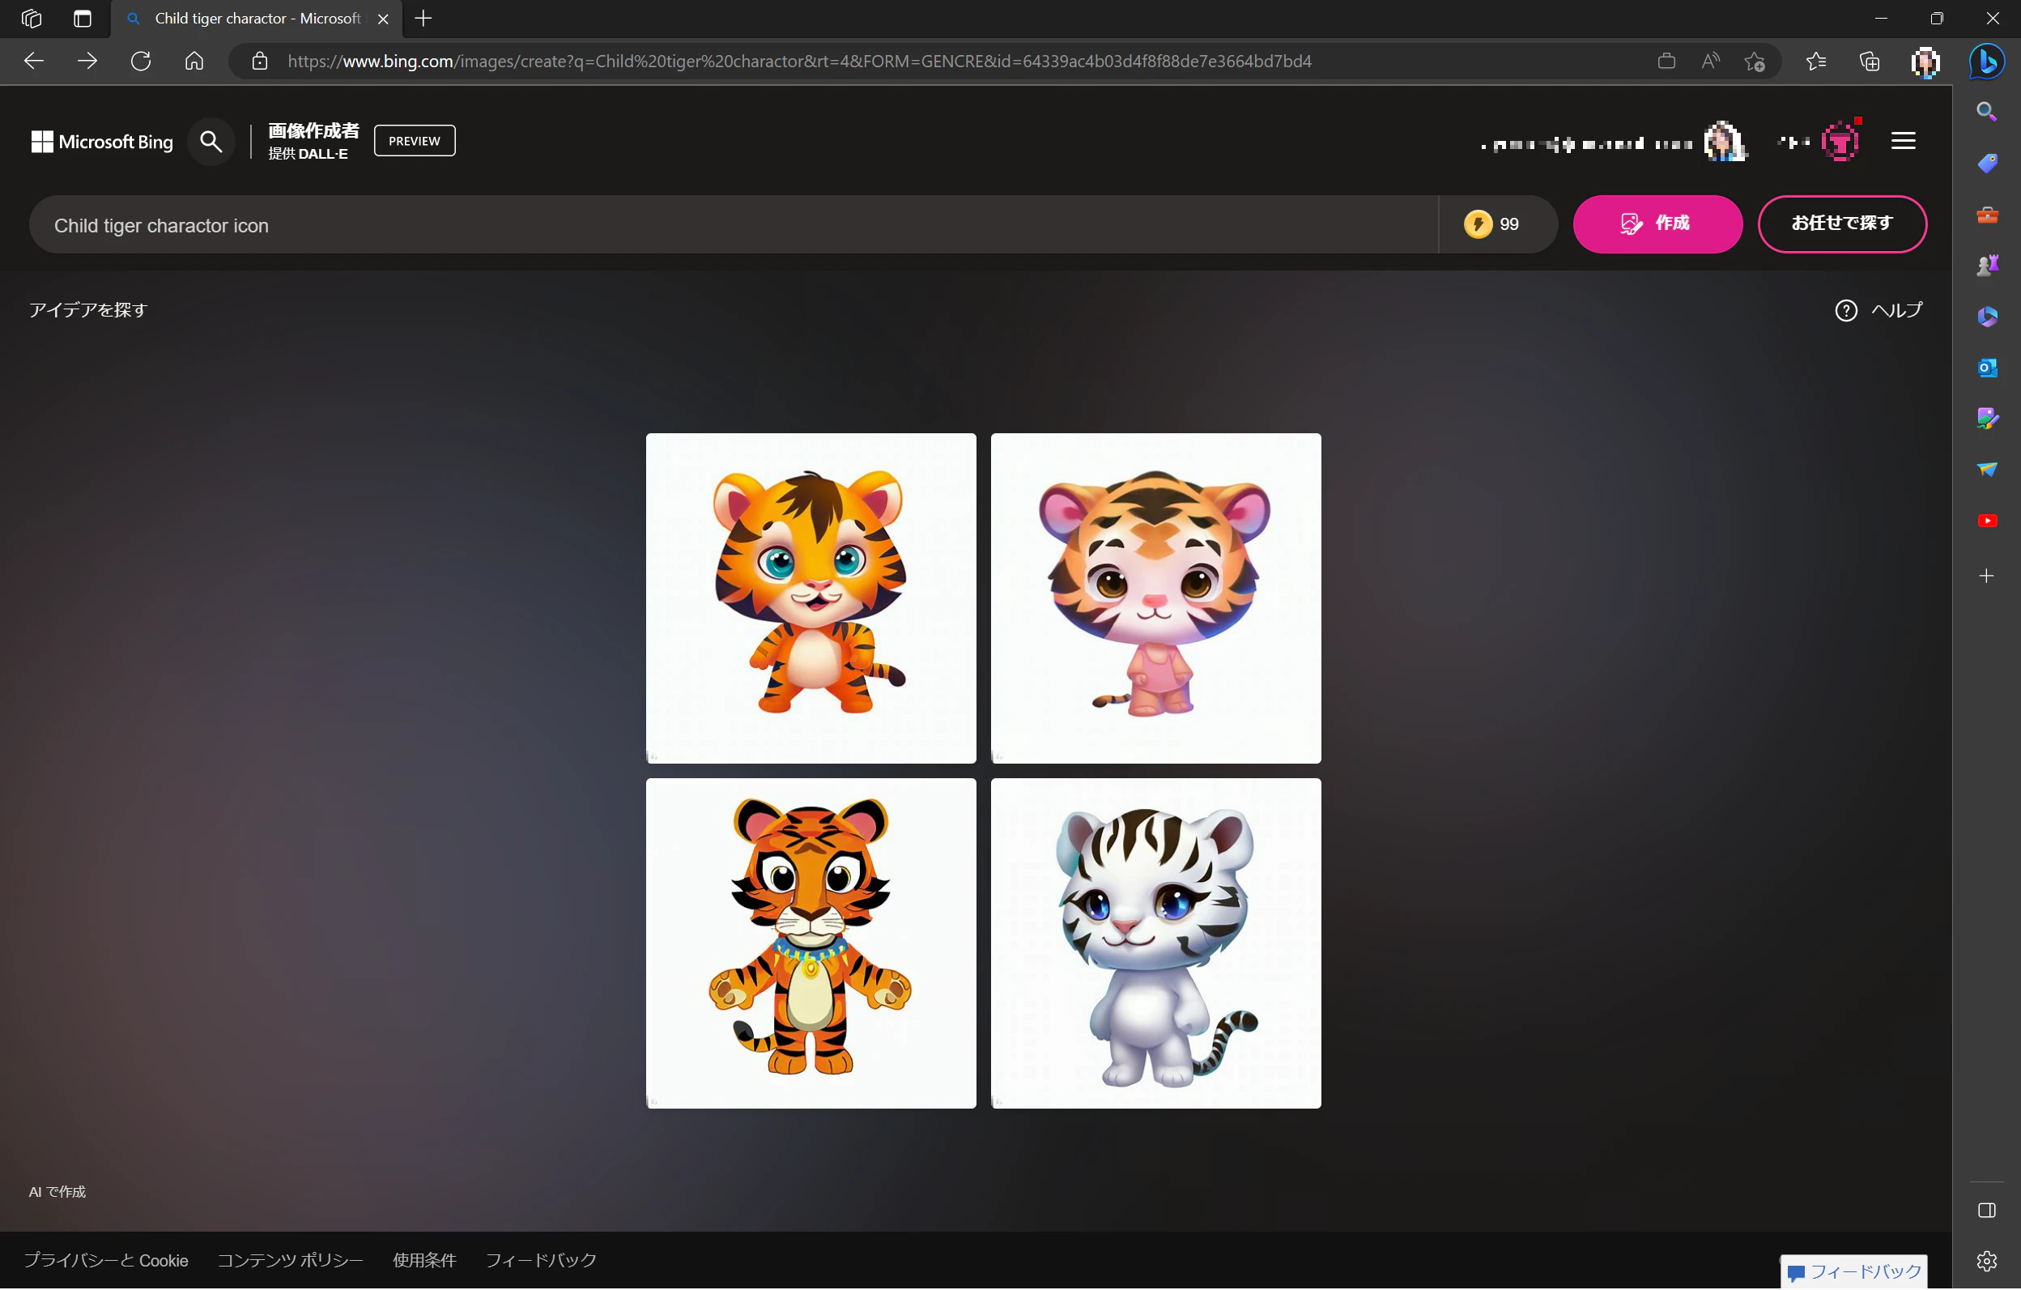This screenshot has height=1290, width=2021.
Task: Click the PREVIEW badge button
Action: [x=415, y=141]
